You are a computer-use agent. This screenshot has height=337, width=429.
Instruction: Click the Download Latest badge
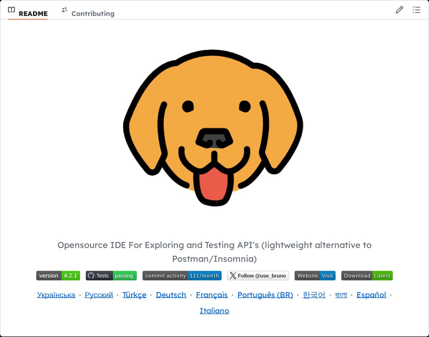coord(367,276)
